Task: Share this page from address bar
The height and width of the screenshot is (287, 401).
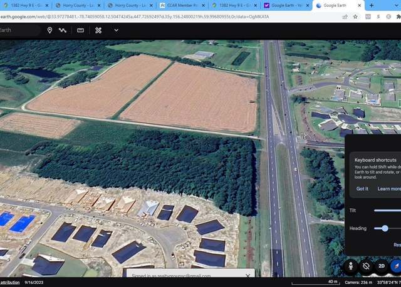Action: pyautogui.click(x=345, y=17)
